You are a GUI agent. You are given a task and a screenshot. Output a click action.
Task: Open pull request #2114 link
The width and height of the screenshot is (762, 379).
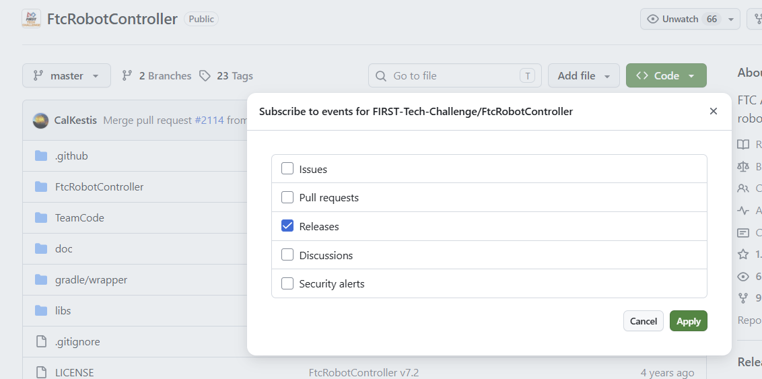209,120
